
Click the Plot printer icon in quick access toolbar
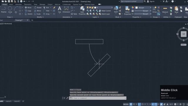[21, 1]
